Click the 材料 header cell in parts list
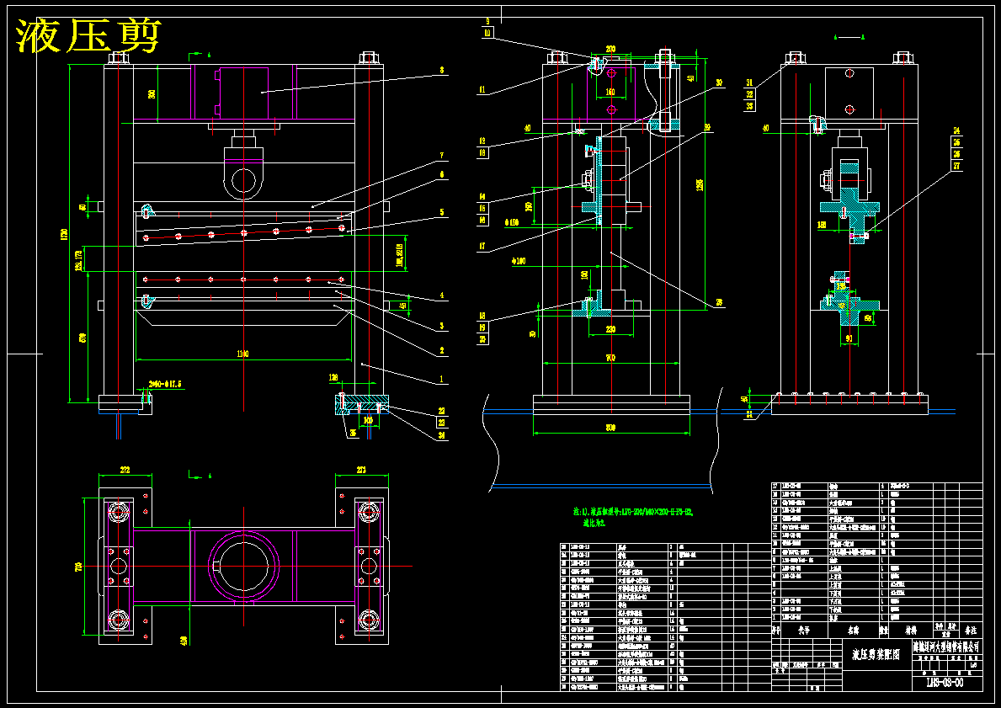1001x708 pixels. (910, 630)
